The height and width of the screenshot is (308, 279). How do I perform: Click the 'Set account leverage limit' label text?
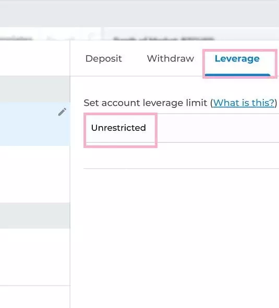coord(145,103)
